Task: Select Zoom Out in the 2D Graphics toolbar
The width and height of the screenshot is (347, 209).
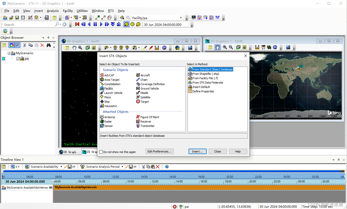Action: [x=231, y=47]
